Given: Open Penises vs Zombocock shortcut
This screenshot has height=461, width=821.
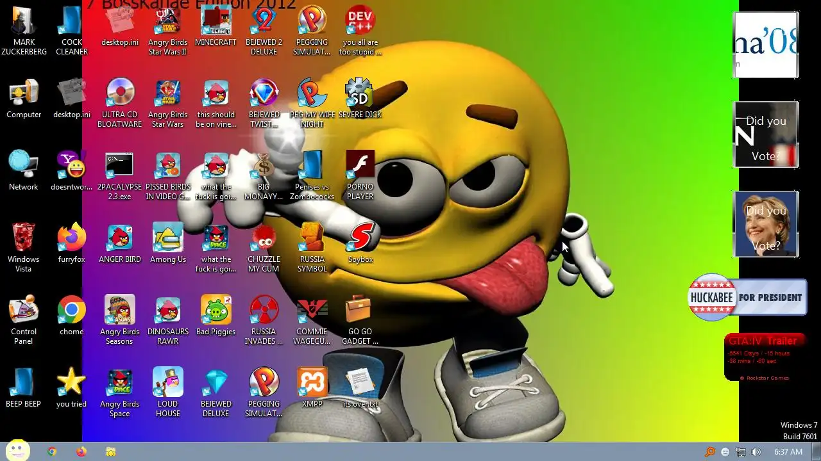Looking at the screenshot, I should (312, 175).
